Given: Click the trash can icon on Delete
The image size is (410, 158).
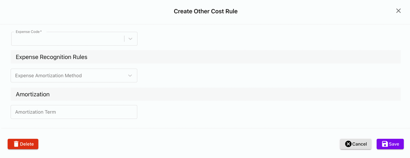Looking at the screenshot, I should click(16, 144).
